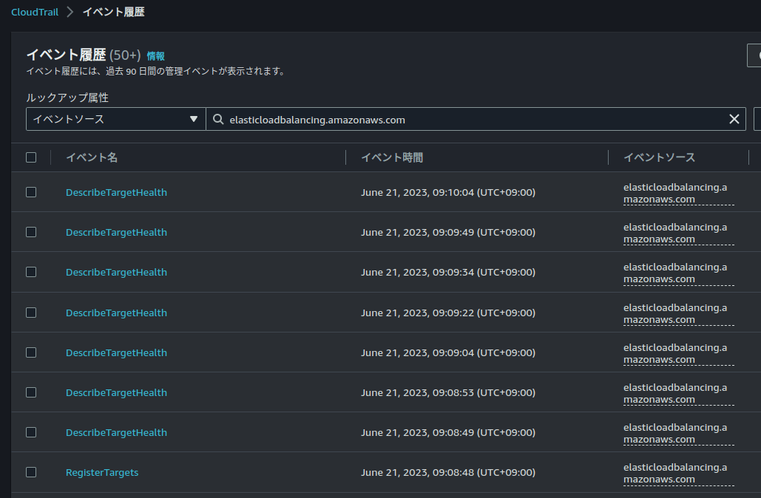
Task: Go to CloudTrail breadcrumb link
Action: [35, 12]
